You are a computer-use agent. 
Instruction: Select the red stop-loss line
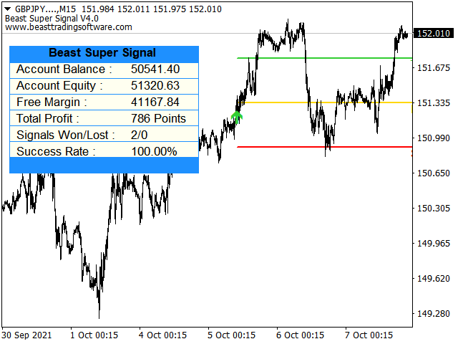point(324,147)
